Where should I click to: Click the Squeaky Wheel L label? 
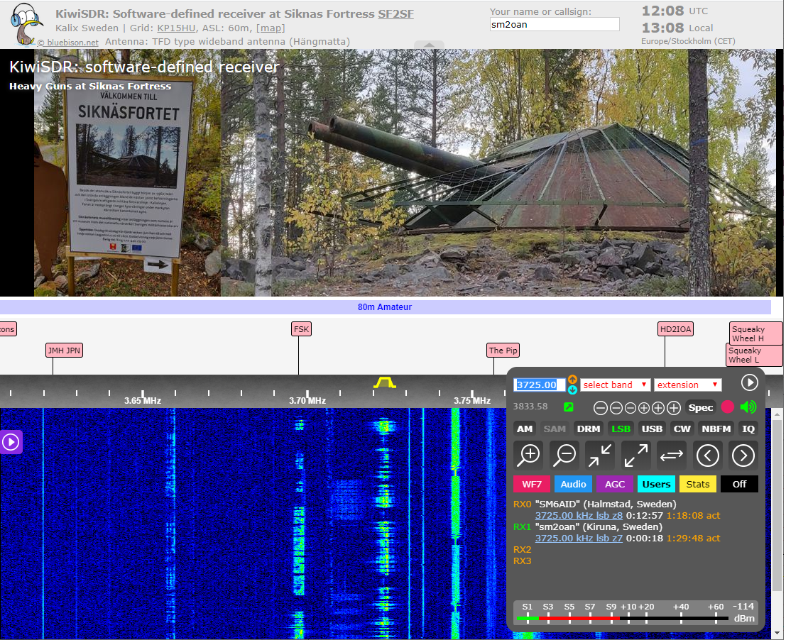point(755,355)
